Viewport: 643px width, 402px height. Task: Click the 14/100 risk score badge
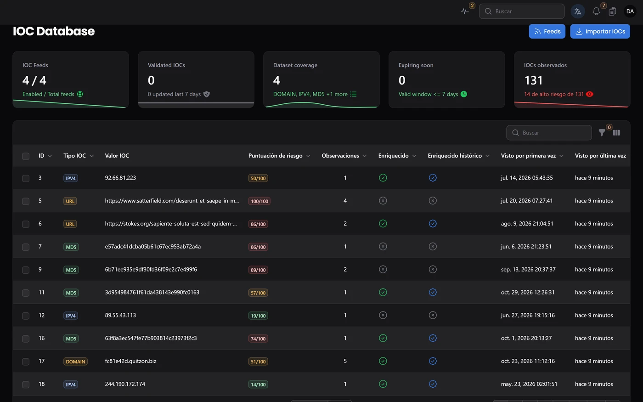(258, 385)
